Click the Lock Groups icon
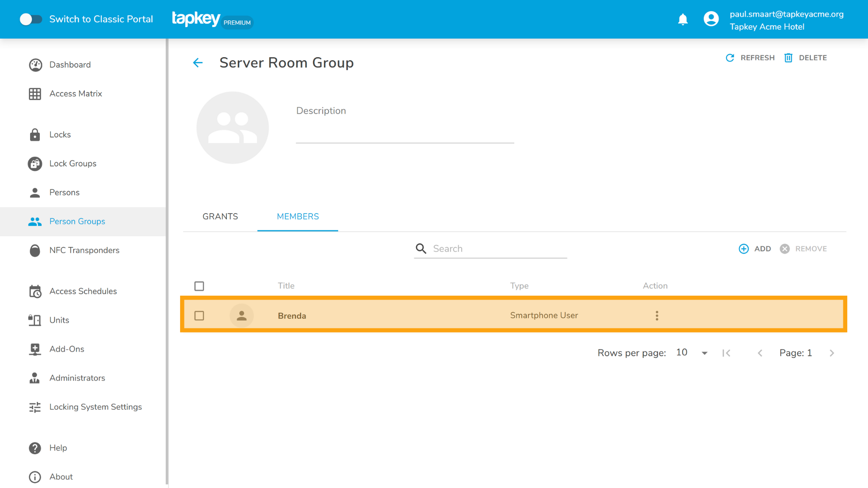 (x=35, y=164)
